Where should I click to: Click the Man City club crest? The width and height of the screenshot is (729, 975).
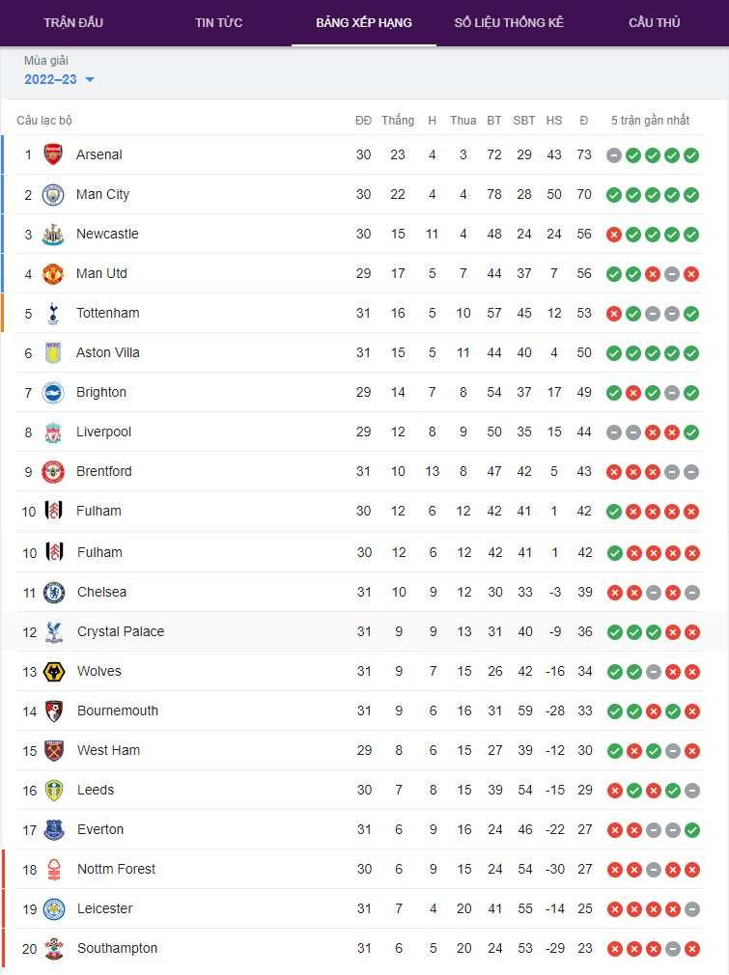tap(53, 194)
